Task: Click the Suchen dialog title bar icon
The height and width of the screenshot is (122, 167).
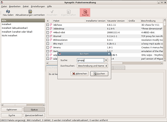Action: (60, 54)
